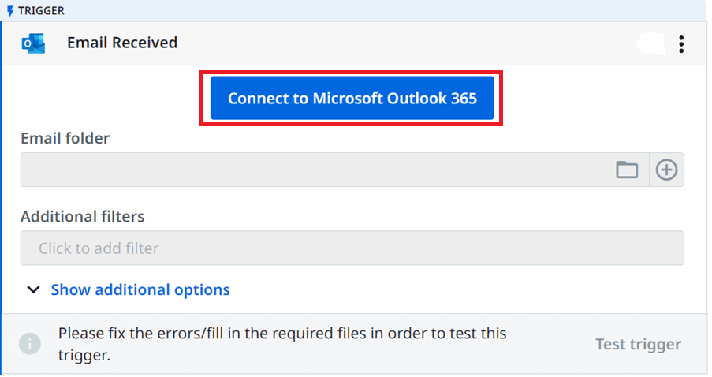Click the Additional filters field label
This screenshot has width=712, height=377.
82,216
